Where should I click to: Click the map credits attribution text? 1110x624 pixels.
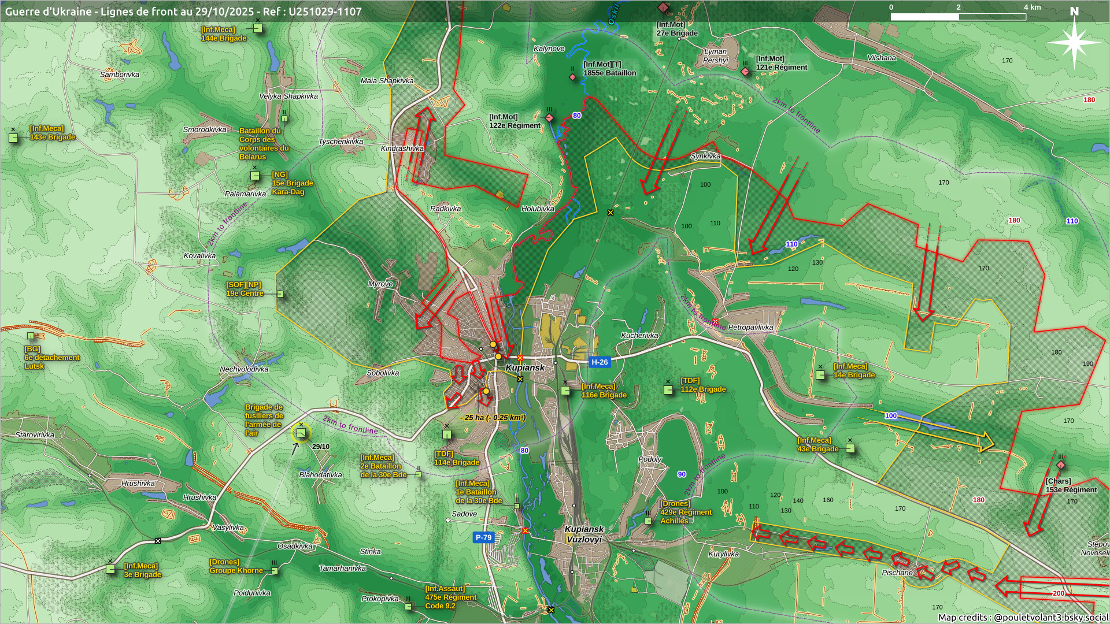1023,617
